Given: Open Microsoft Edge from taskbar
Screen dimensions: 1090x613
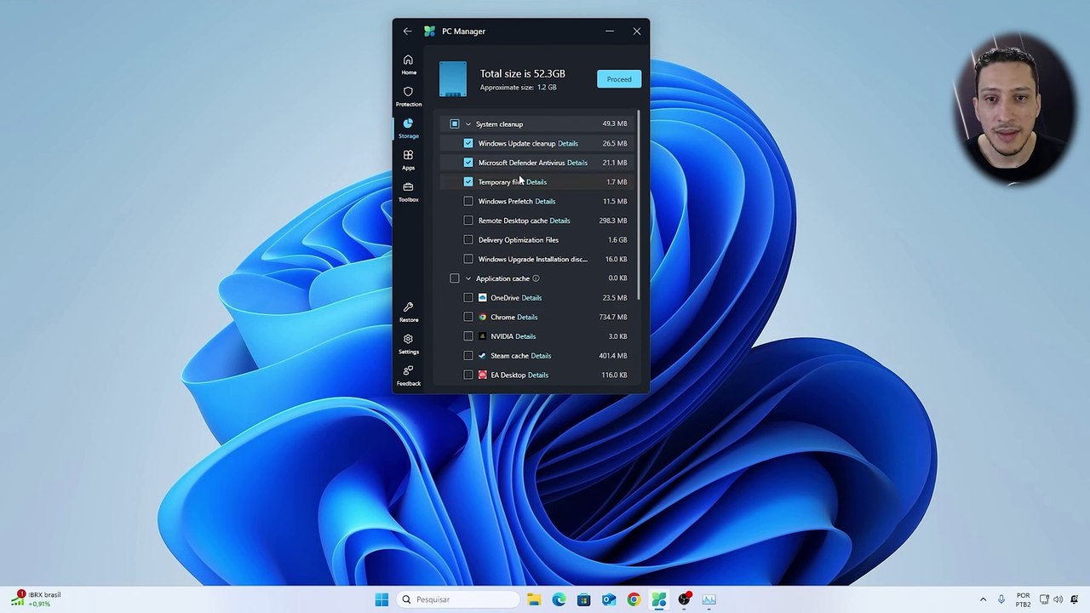Looking at the screenshot, I should 559,599.
